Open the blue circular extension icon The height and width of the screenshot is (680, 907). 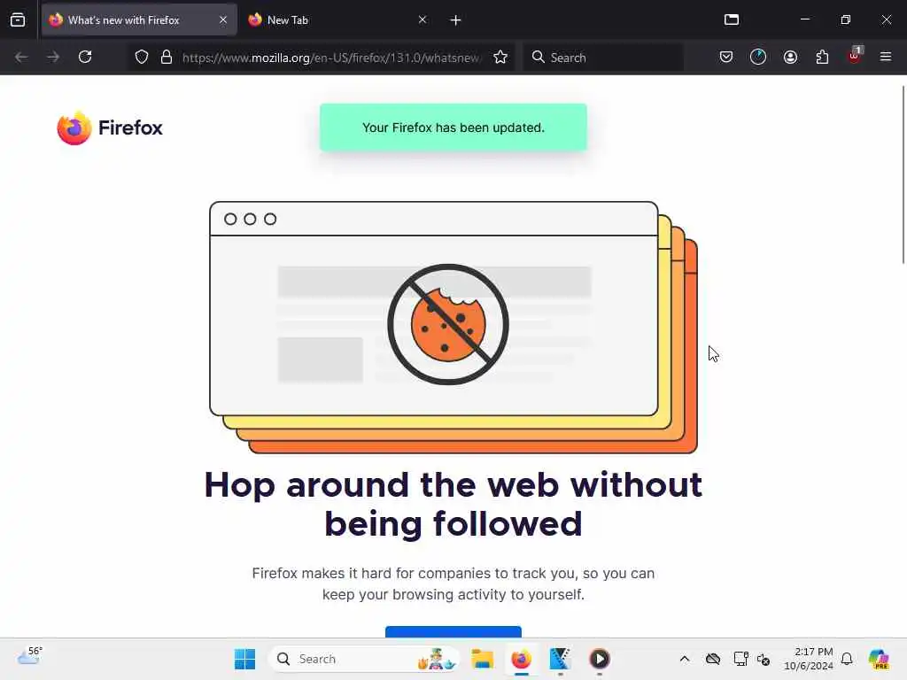pos(758,58)
